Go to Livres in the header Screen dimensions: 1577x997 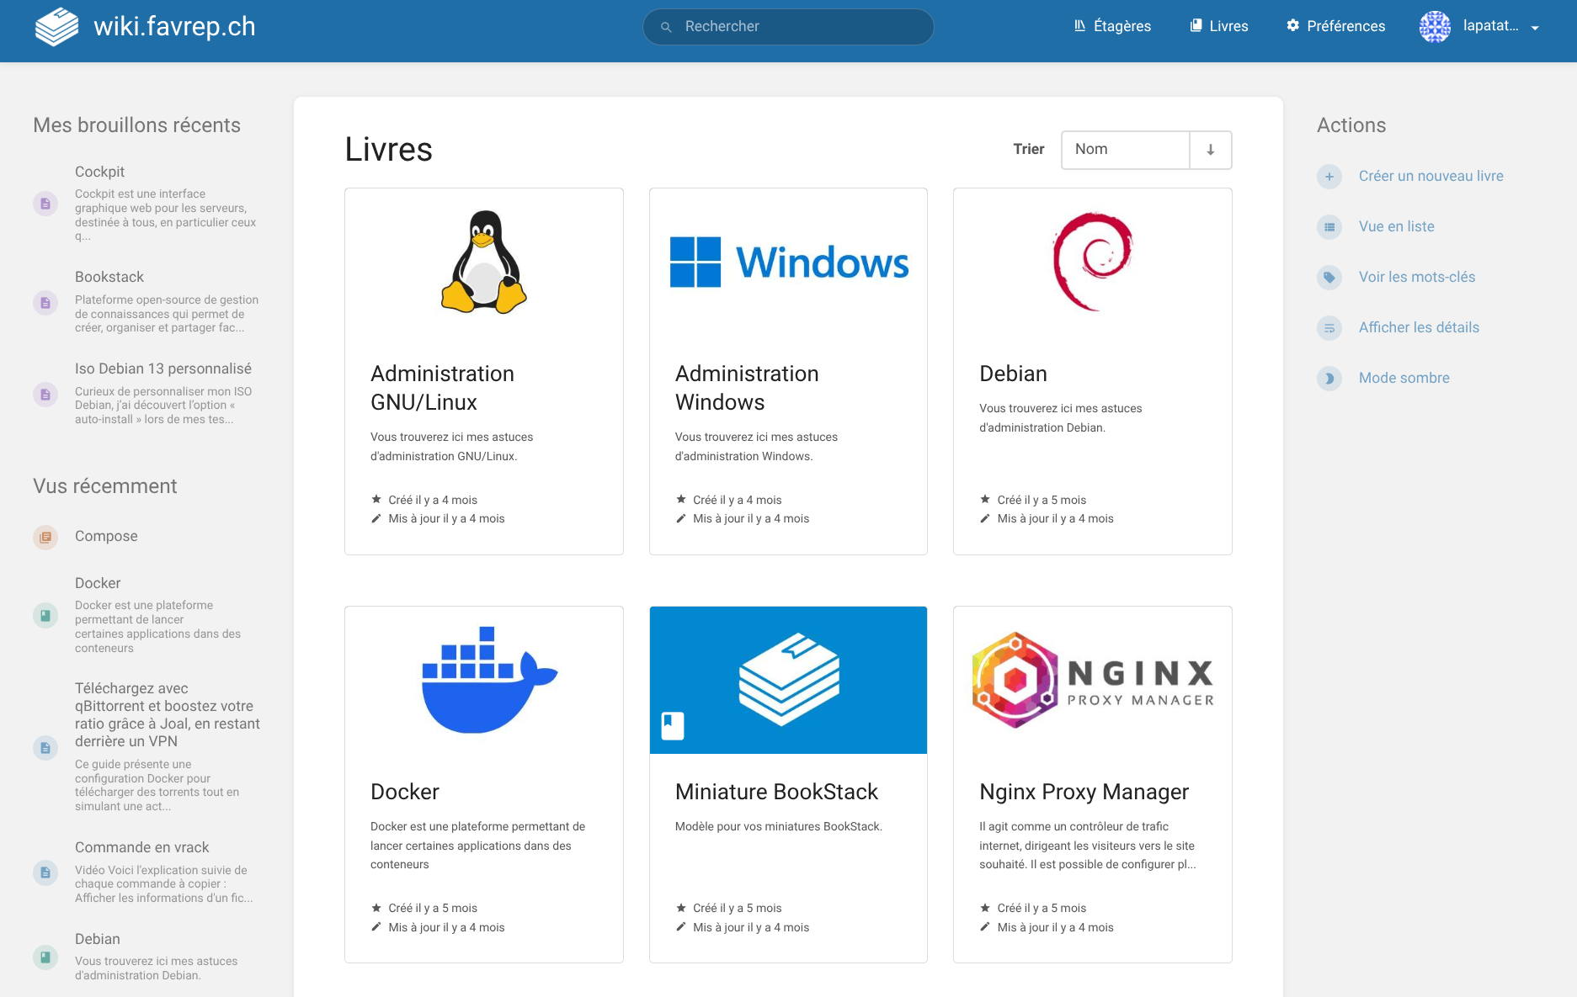point(1218,26)
